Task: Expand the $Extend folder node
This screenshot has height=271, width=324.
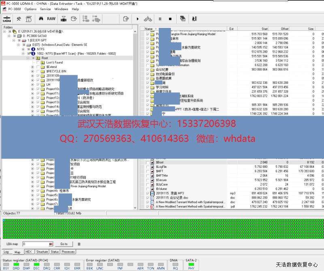Action: point(33,67)
